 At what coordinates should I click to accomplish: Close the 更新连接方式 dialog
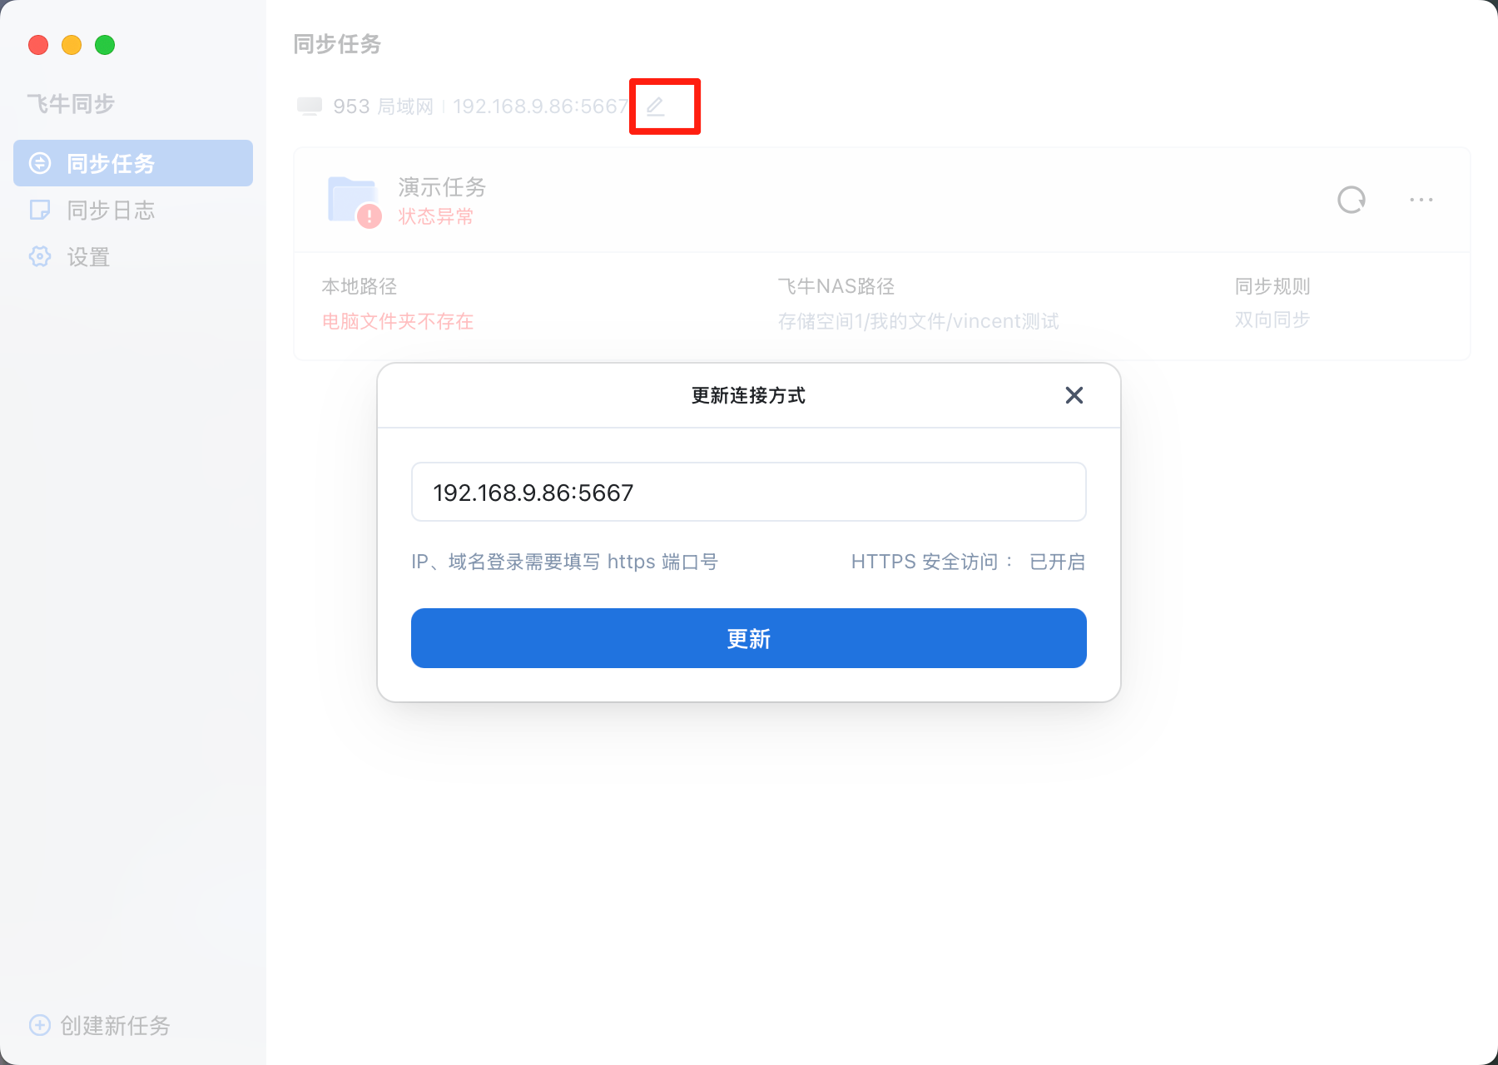1074,395
